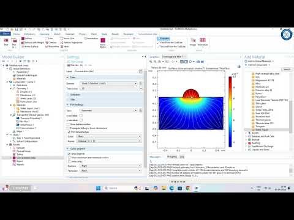Open the Time selection dropdown
Screen dimensions: 294x220
click(x=111, y=89)
